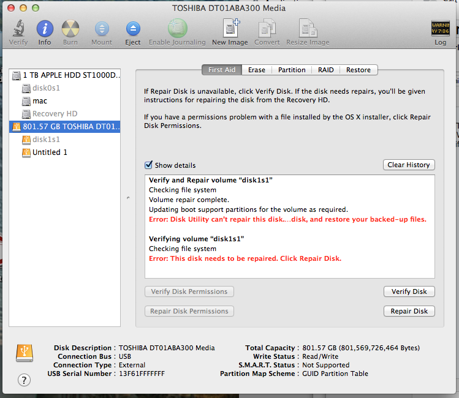Eject the disk using the Eject icon
Screen dimensions: 459x398
[133, 29]
